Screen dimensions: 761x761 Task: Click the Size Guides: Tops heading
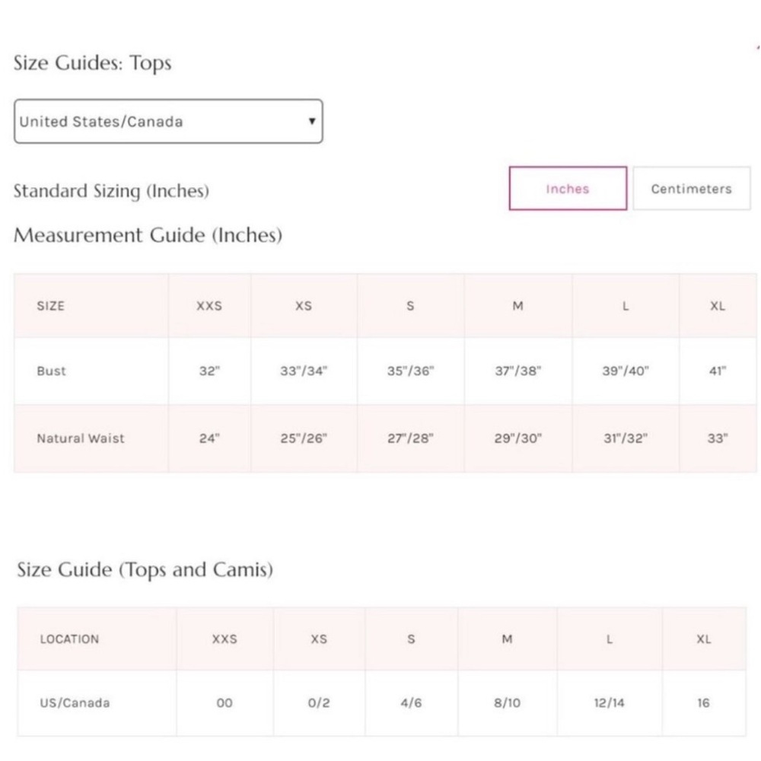(92, 63)
